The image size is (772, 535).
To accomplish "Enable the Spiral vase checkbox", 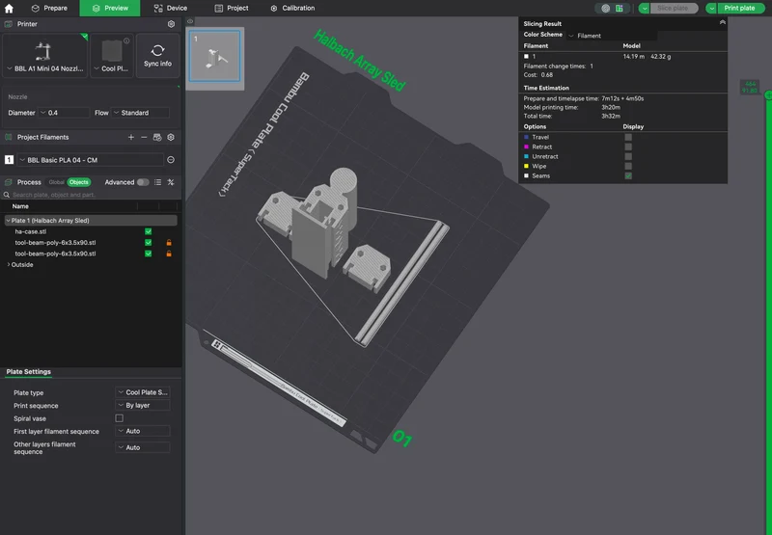I will point(119,418).
